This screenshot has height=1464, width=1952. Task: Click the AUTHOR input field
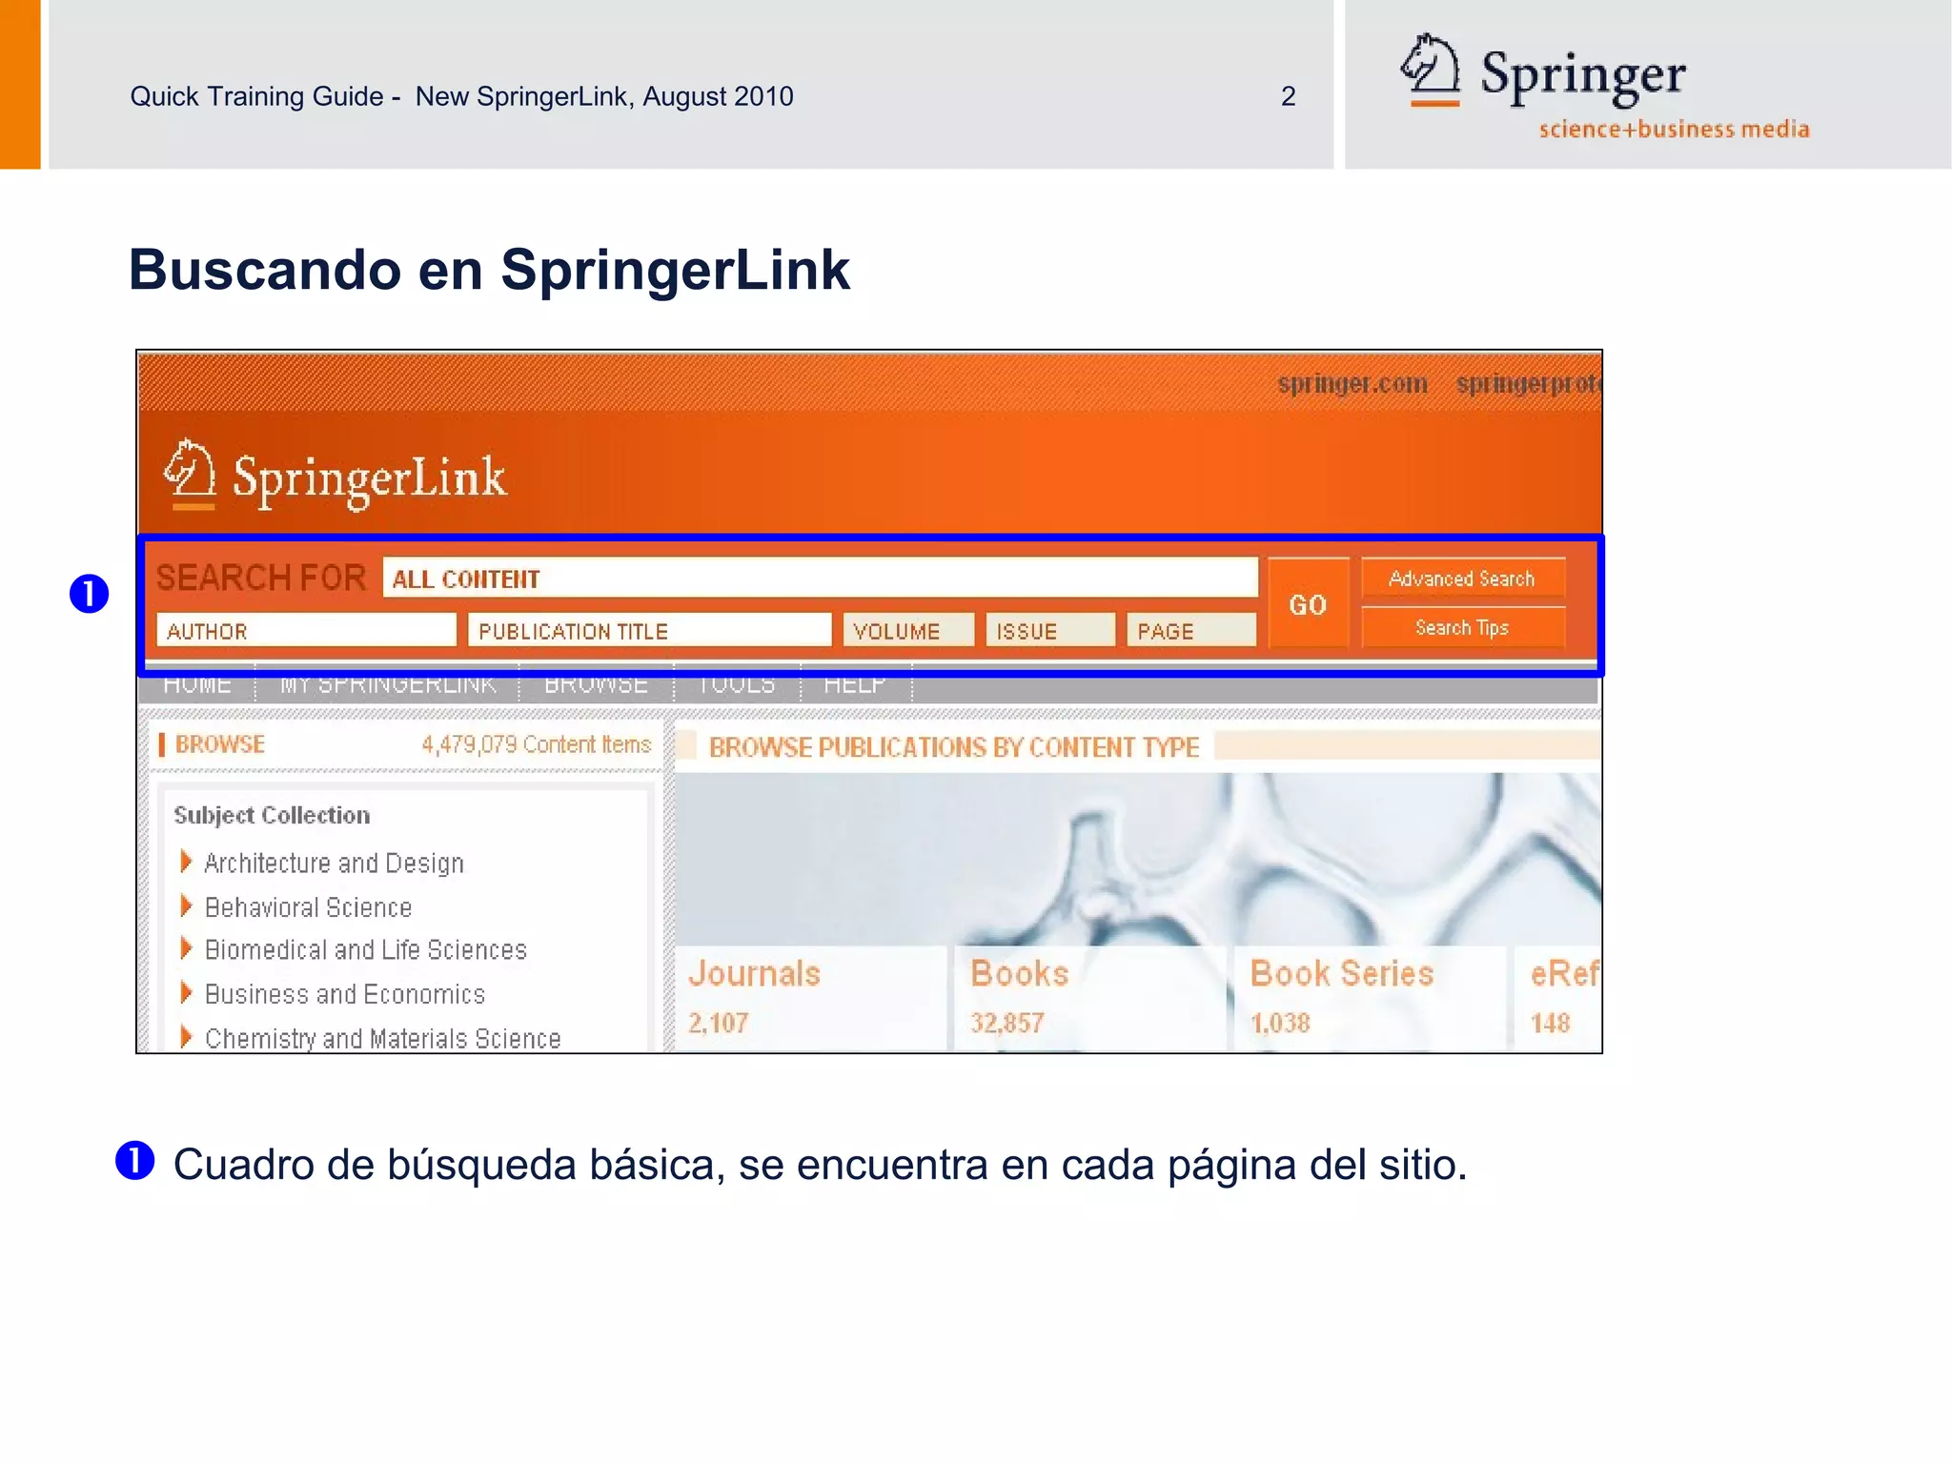(306, 631)
